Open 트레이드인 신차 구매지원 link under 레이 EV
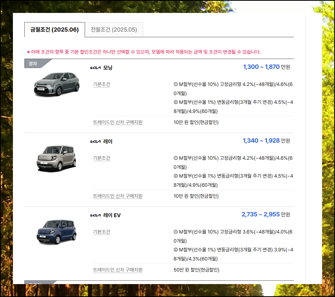 pyautogui.click(x=118, y=270)
